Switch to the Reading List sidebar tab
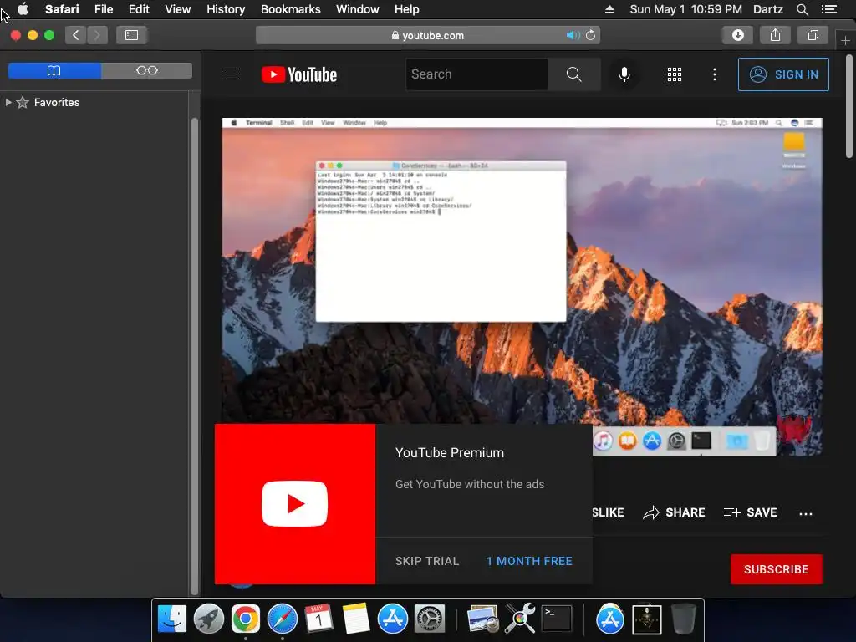The height and width of the screenshot is (642, 856). click(147, 70)
